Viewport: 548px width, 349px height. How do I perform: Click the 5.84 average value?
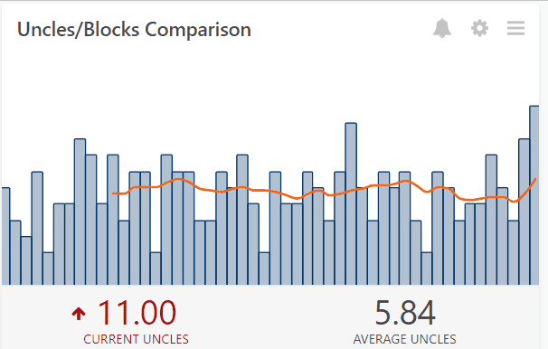coord(405,313)
